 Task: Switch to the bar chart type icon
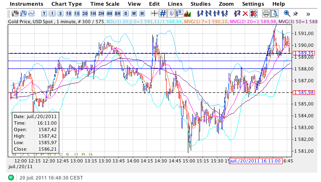coord(22,13)
